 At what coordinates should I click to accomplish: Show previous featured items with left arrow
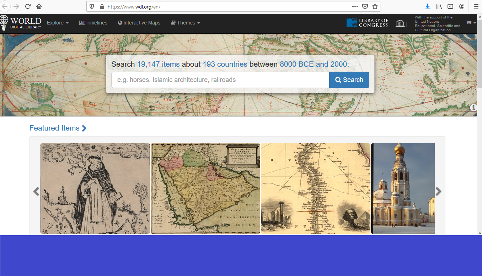tap(36, 192)
